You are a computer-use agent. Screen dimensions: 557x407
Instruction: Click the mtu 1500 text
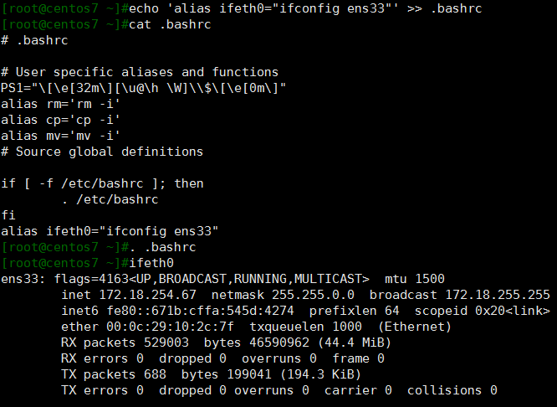point(415,279)
